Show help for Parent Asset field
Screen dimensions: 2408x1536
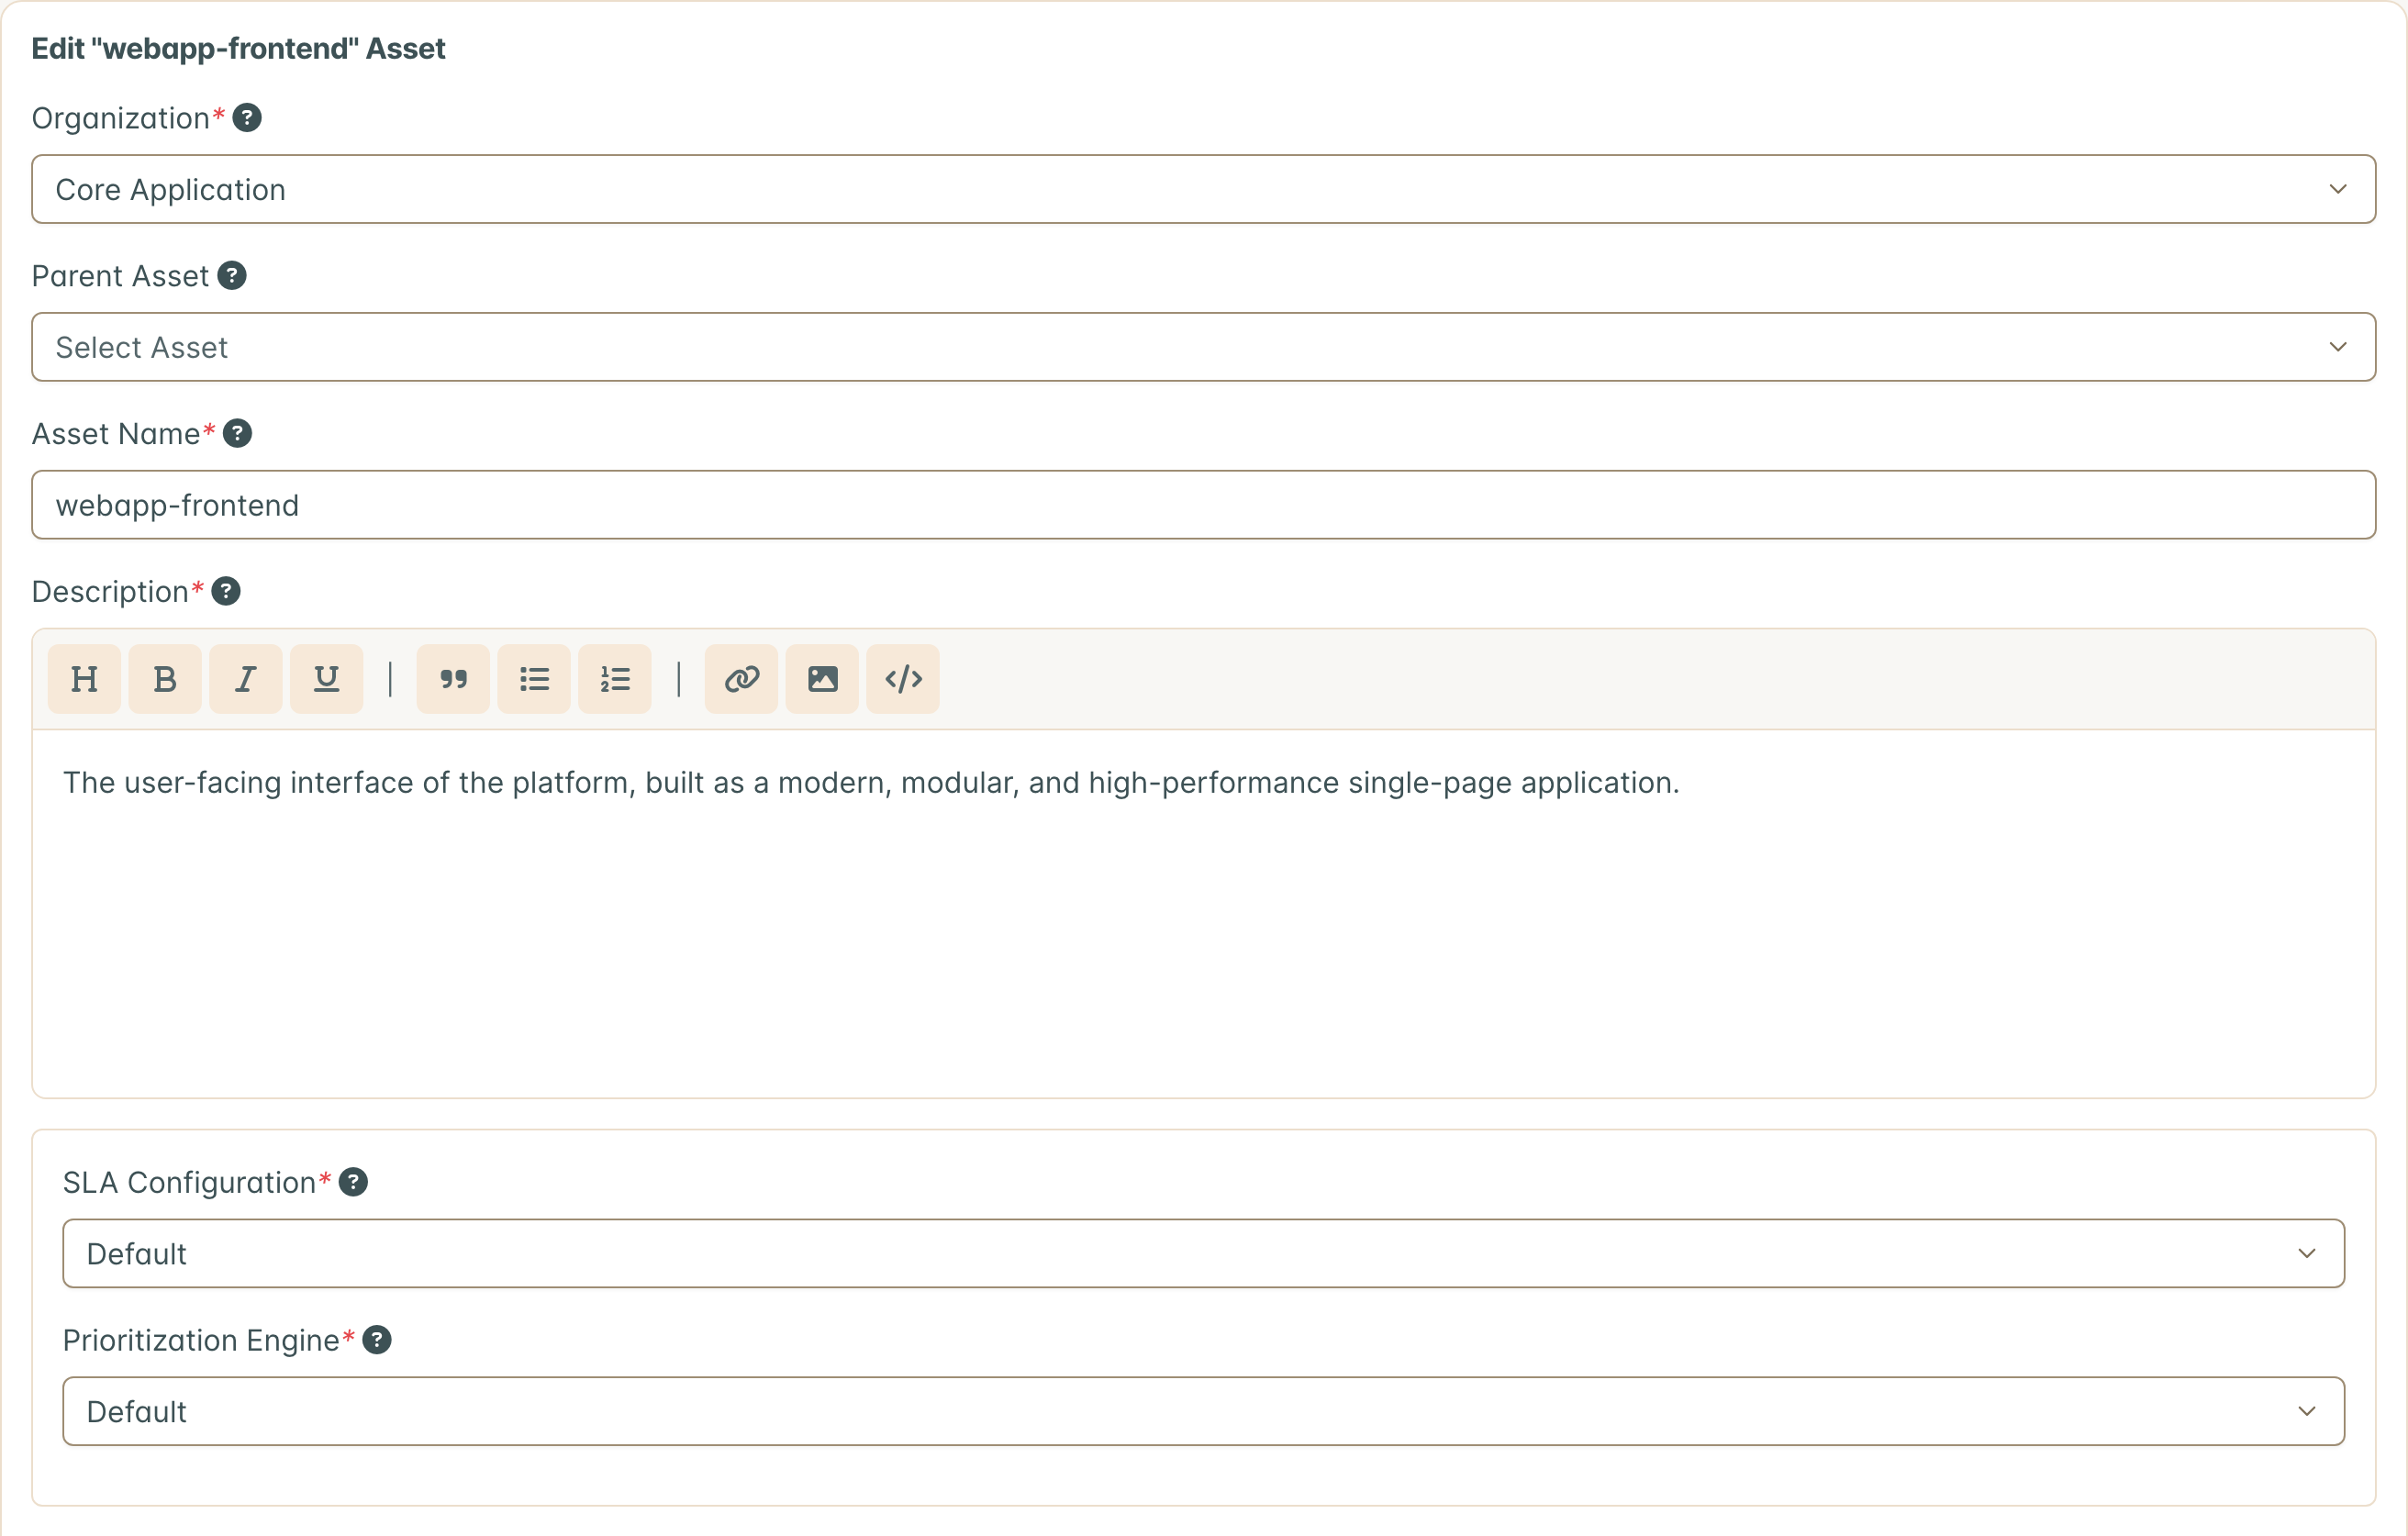[232, 276]
